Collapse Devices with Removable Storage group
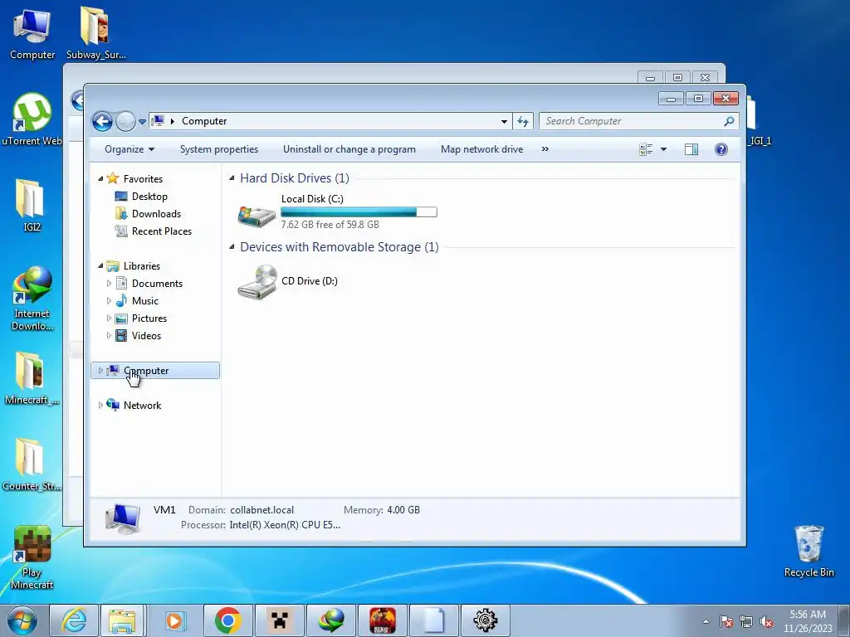The height and width of the screenshot is (637, 850). coord(232,247)
